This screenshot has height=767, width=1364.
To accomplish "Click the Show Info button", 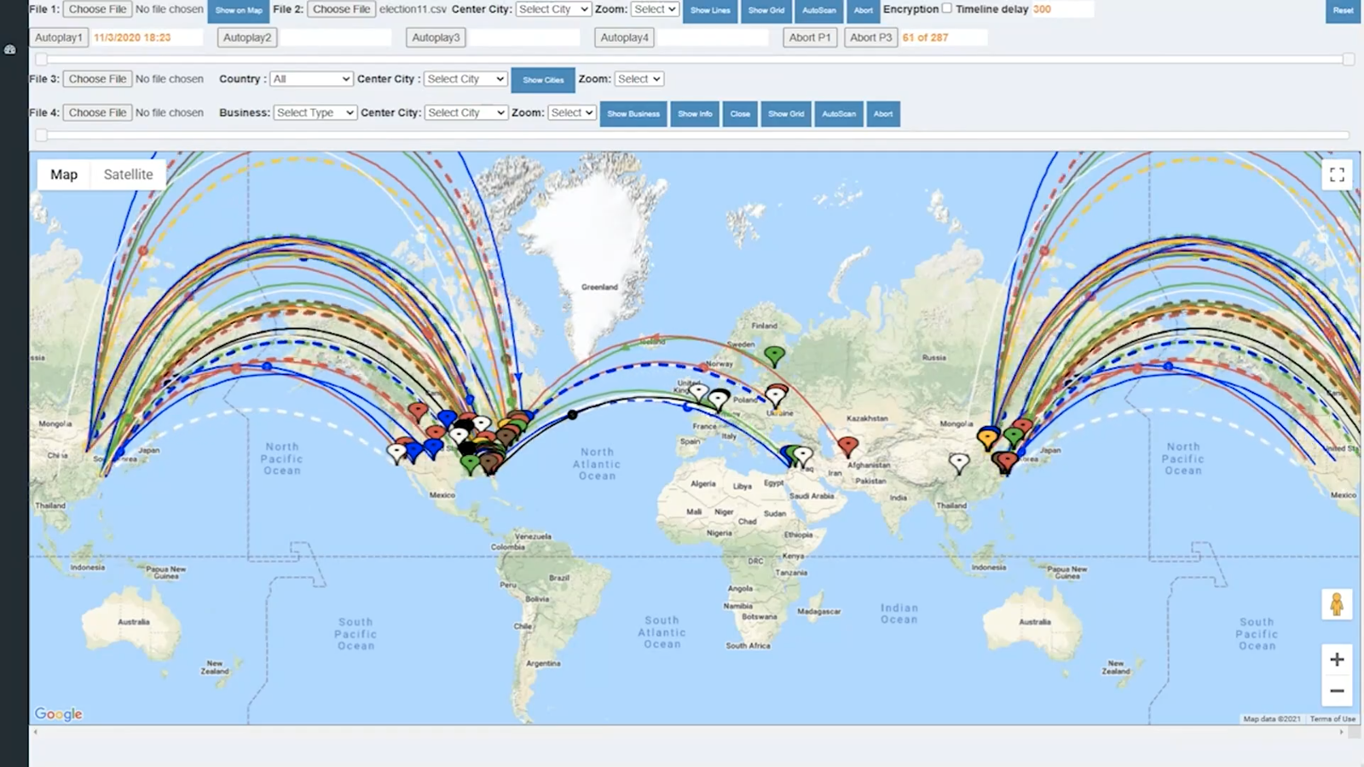I will click(695, 114).
